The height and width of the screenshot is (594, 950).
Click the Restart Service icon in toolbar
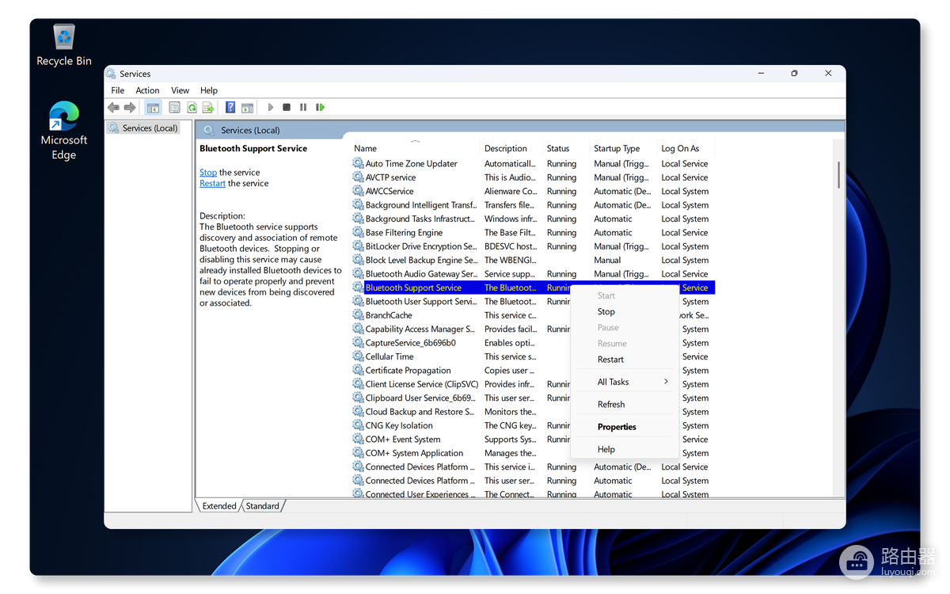pyautogui.click(x=321, y=108)
